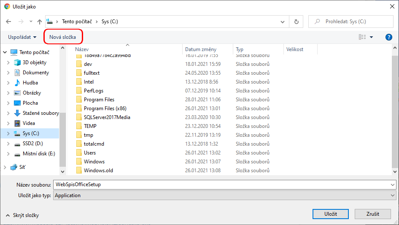Open the Help question mark icon
The image size is (399, 225).
[x=389, y=37]
